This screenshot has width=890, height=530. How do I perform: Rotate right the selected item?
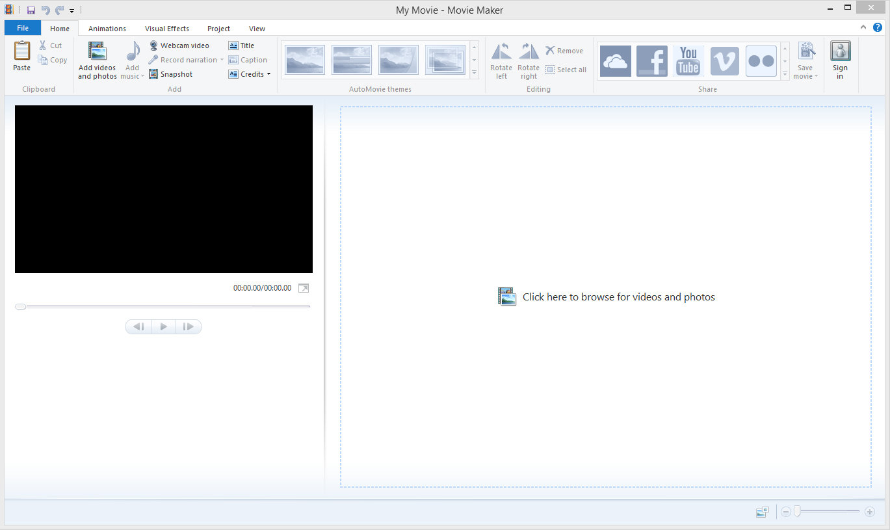(x=529, y=60)
